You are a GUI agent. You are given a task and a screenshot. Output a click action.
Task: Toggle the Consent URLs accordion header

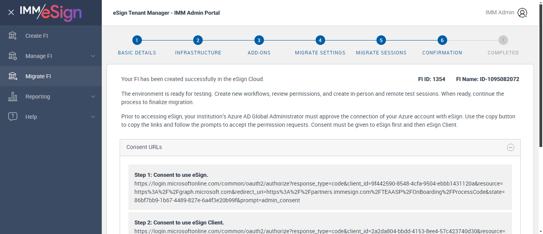(320, 147)
